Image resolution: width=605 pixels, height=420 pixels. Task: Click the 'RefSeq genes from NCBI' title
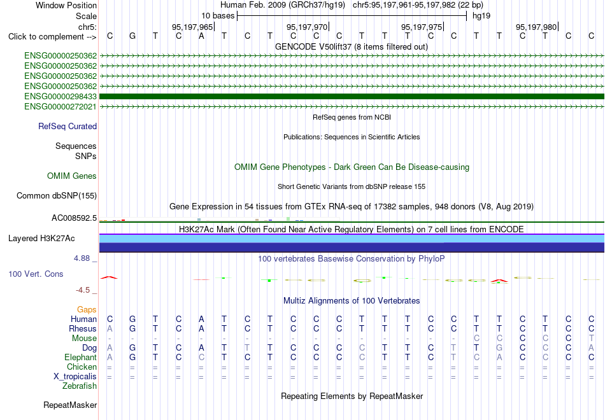(x=352, y=117)
